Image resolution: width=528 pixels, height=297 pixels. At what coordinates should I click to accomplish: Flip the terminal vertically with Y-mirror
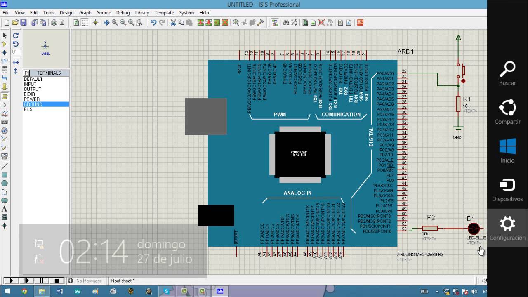(x=16, y=71)
